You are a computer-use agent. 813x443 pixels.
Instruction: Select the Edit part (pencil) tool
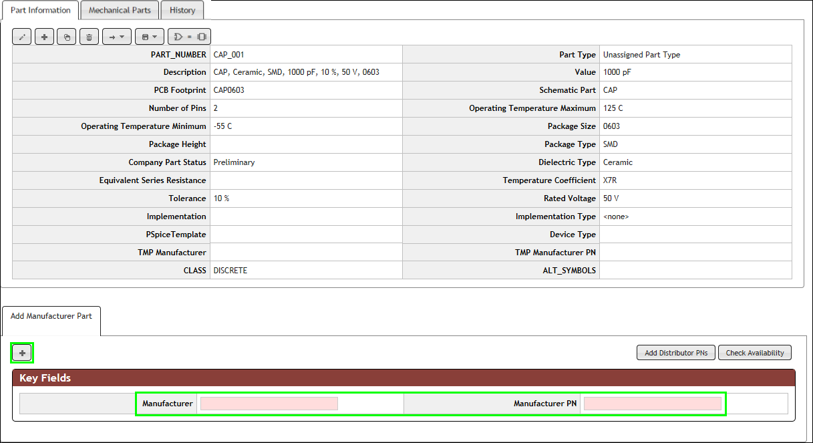[x=21, y=36]
